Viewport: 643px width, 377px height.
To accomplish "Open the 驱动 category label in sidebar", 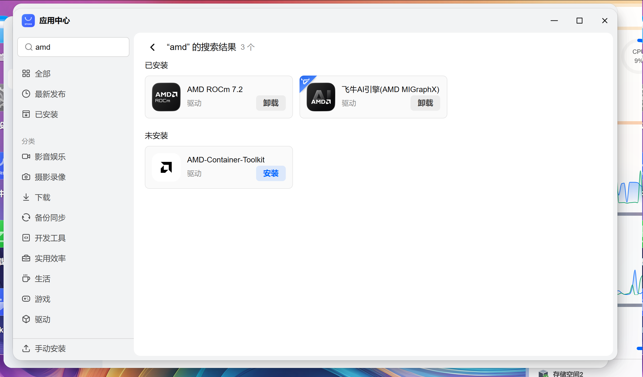I will click(x=43, y=319).
